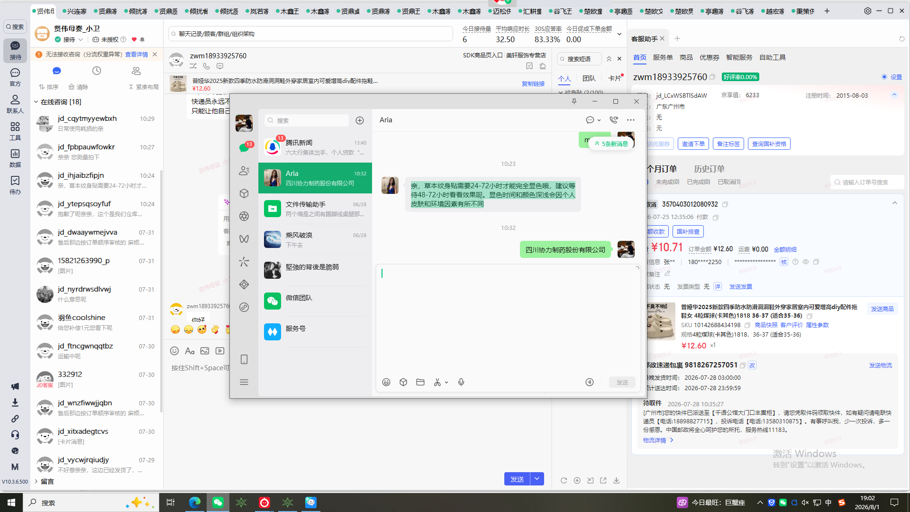
Task: Copy order number 3570403012080932
Action: (725, 204)
